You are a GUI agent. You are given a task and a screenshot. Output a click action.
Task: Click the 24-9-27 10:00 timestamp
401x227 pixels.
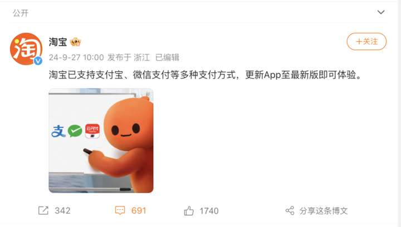tap(76, 57)
